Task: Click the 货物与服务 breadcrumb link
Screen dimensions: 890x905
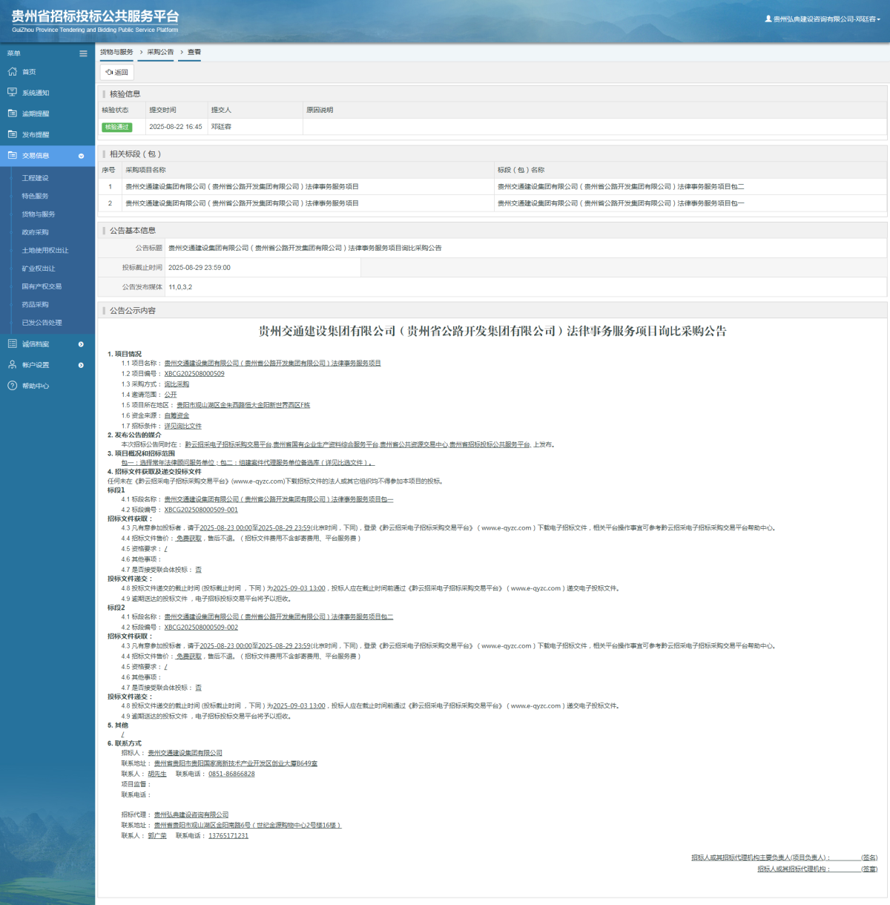Action: click(x=116, y=52)
